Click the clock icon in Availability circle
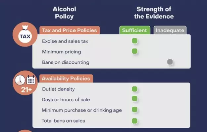Image resolution: width=207 pixels, height=132 pixels. coord(20,80)
